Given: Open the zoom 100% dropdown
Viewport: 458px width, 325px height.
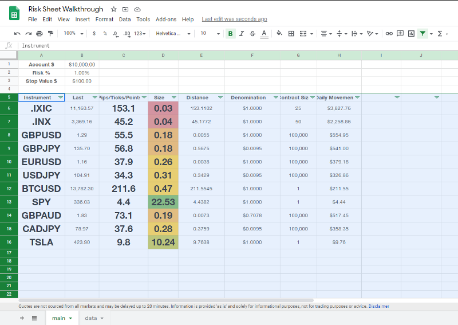Looking at the screenshot, I should point(74,34).
